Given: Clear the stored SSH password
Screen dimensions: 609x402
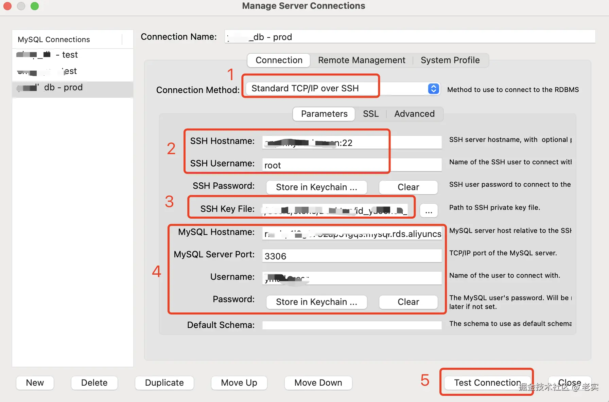Looking at the screenshot, I should pyautogui.click(x=408, y=187).
